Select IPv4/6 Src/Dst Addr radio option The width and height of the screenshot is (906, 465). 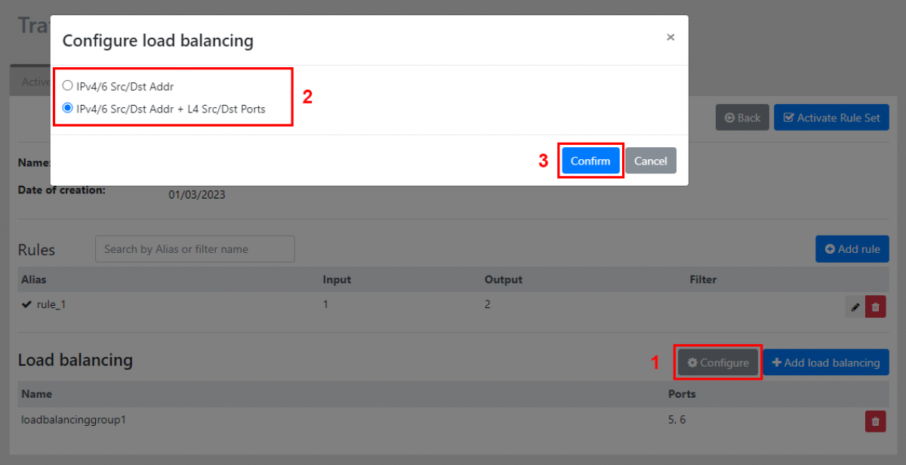coord(68,86)
